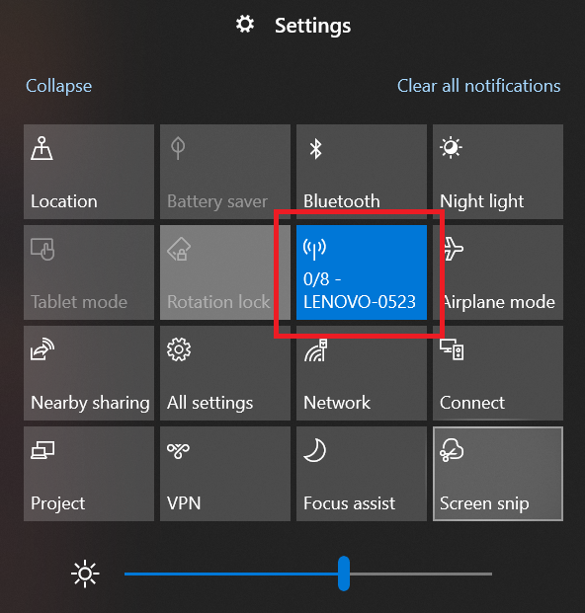Open the Connect devices tile
Viewport: 585px width, 613px height.
point(498,373)
